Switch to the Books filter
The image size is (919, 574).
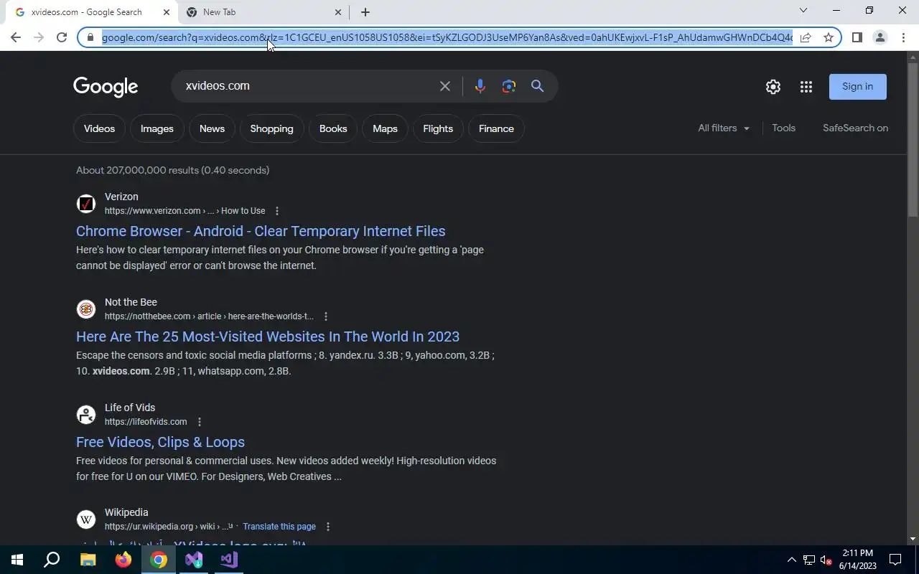point(333,129)
